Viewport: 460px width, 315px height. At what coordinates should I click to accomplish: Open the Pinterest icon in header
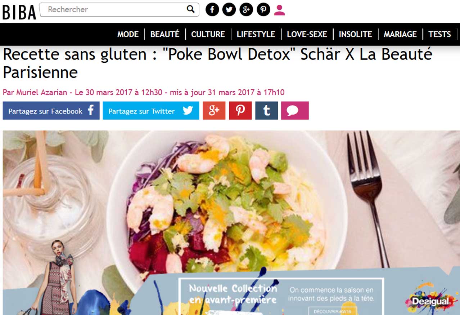coord(263,9)
